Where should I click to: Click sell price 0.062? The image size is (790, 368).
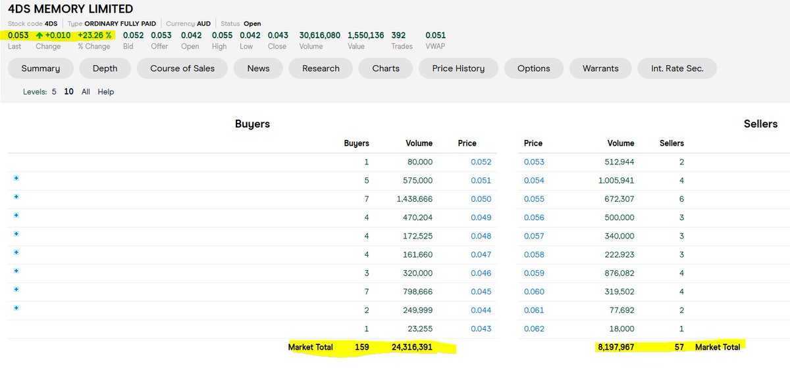click(x=534, y=329)
